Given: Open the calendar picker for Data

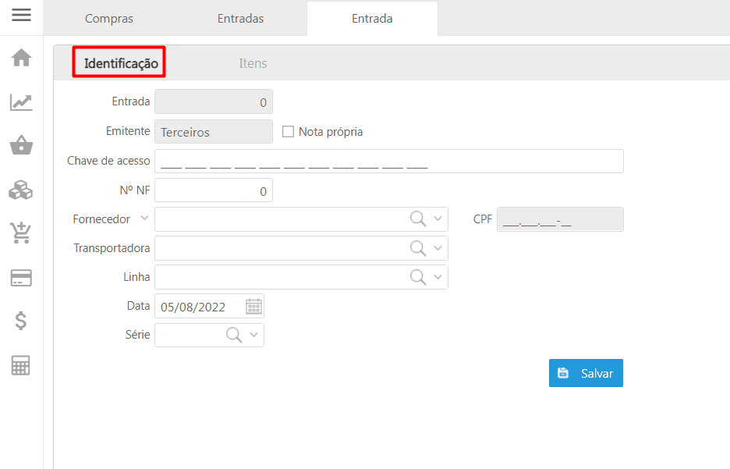Looking at the screenshot, I should [x=253, y=307].
